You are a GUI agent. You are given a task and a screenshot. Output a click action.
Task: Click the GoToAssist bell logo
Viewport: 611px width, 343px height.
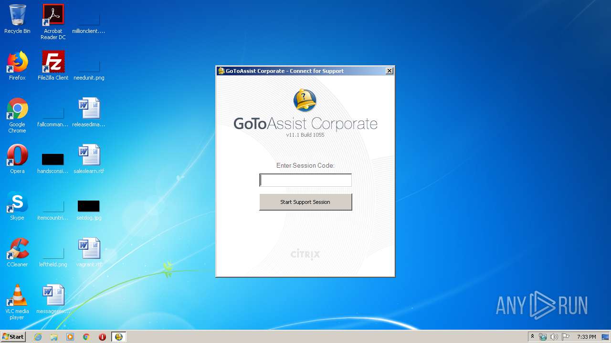pos(305,101)
